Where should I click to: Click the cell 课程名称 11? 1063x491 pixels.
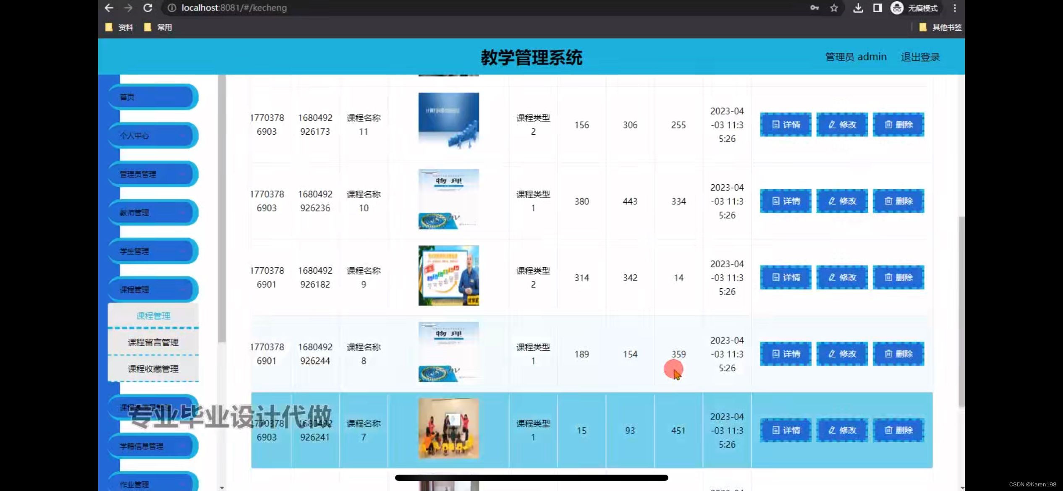click(x=364, y=125)
